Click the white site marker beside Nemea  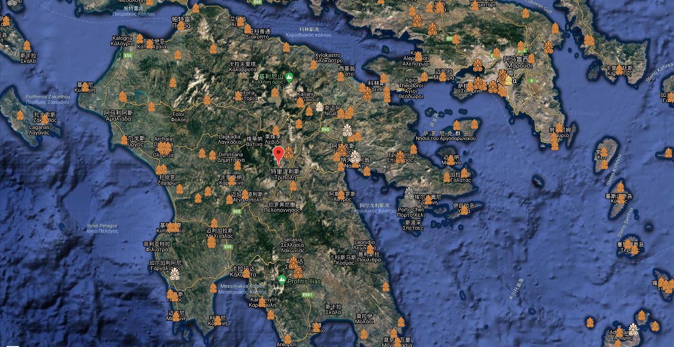click(x=319, y=107)
